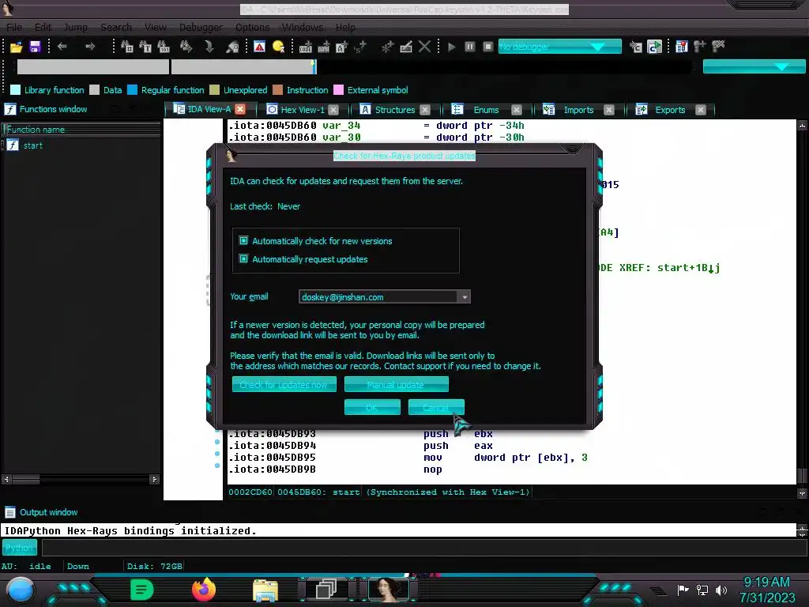The image size is (809, 607).
Task: Confirm the dialog with OK
Action: click(x=372, y=407)
